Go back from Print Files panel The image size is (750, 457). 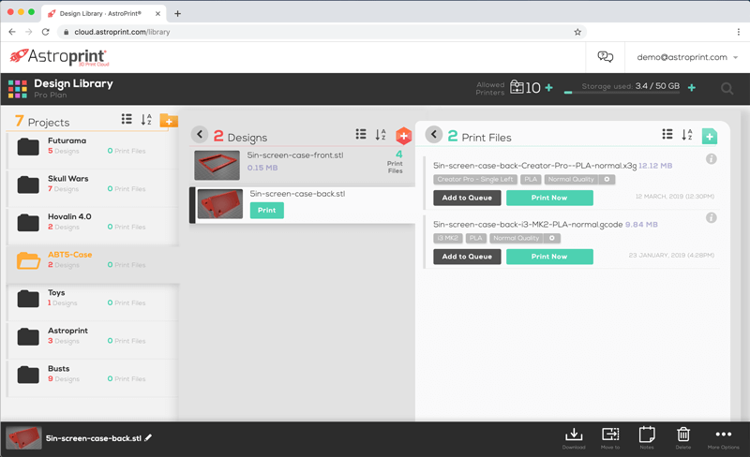pos(434,134)
